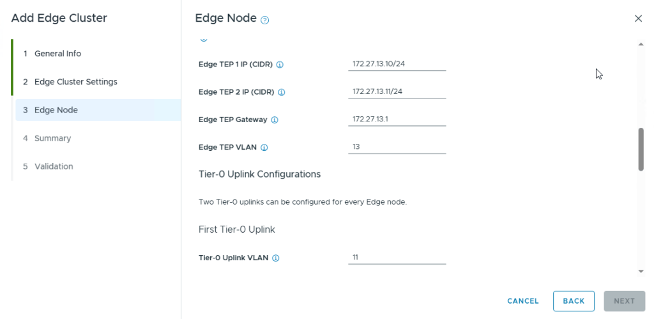Click info icon beside Edge TEP 1 IP
Image resolution: width=654 pixels, height=319 pixels.
click(280, 65)
